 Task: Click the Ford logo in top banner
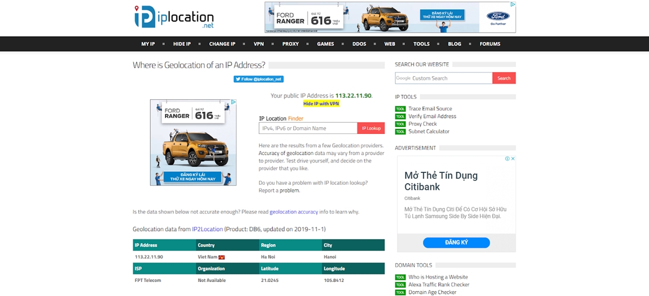(498, 17)
